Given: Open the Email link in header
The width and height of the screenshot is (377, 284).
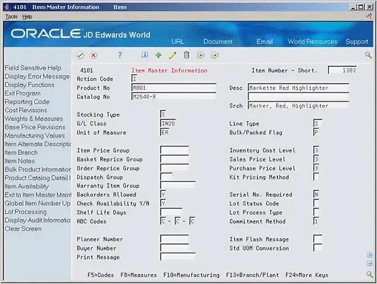Looking at the screenshot, I should click(265, 41).
